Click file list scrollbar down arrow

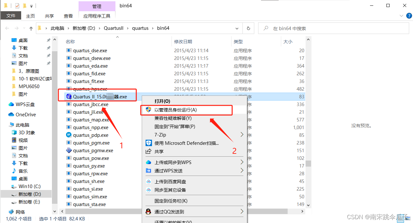click(x=308, y=205)
